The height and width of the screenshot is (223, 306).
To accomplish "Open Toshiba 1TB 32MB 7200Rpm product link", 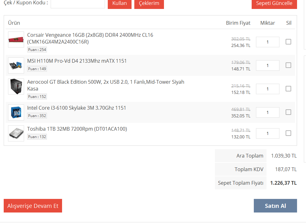I will click(x=77, y=129).
